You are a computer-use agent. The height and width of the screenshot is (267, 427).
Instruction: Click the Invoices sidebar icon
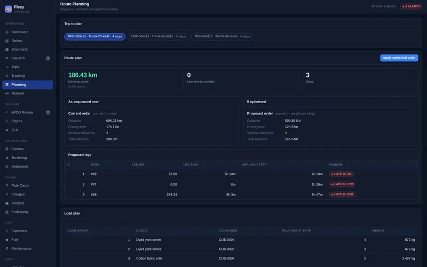click(7, 203)
